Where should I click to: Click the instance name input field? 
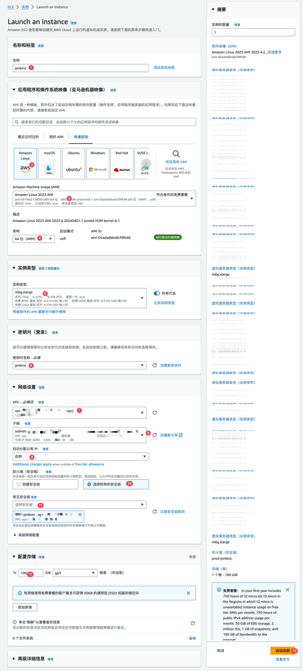click(x=81, y=68)
